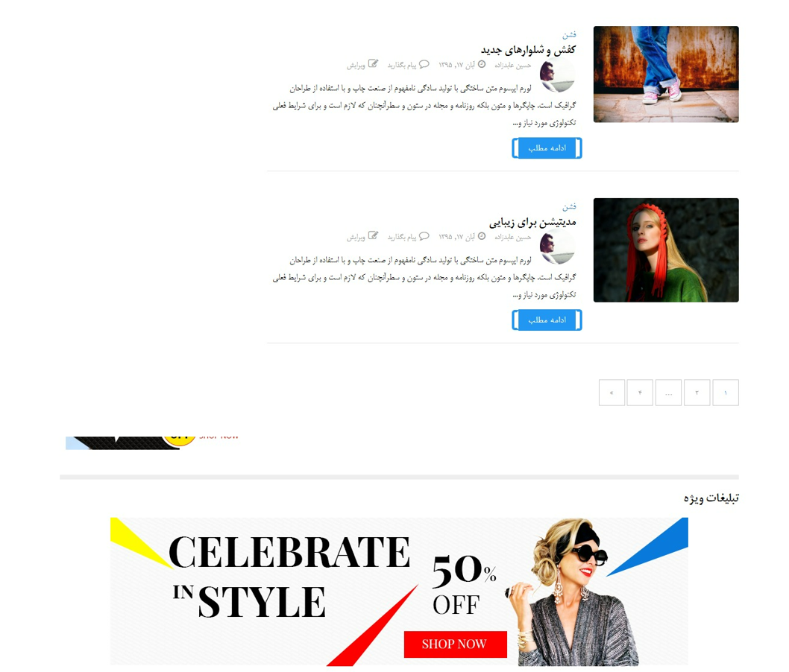Open the title مدیتیشن برای زیبایی
Image resolution: width=789 pixels, height=672 pixels.
[532, 222]
